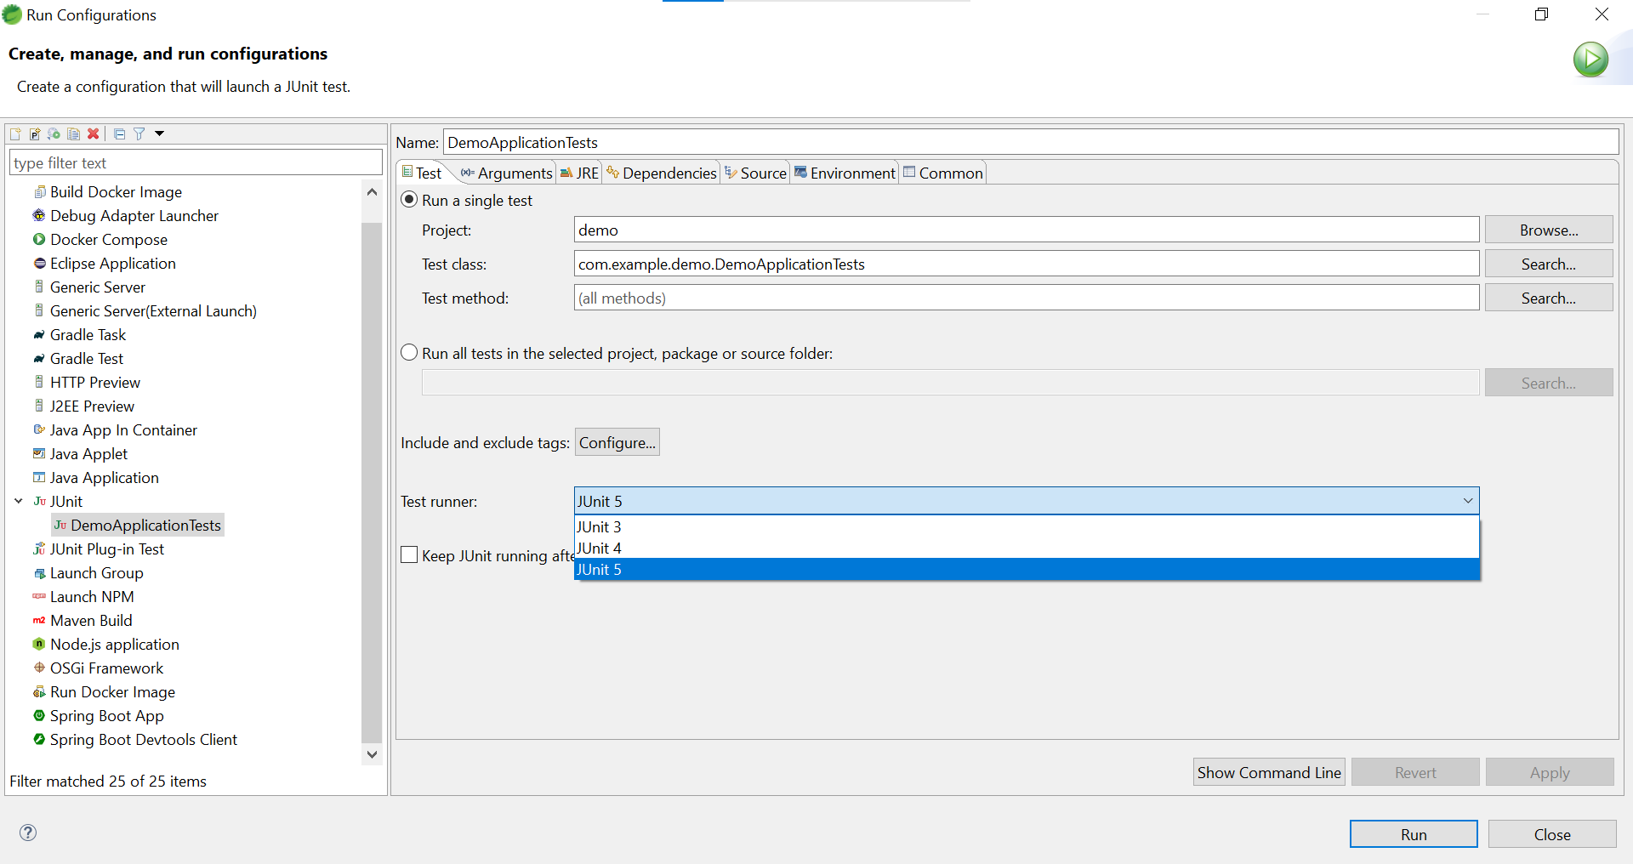Image resolution: width=1633 pixels, height=864 pixels.
Task: Click Search next to Test method
Action: pyautogui.click(x=1549, y=298)
